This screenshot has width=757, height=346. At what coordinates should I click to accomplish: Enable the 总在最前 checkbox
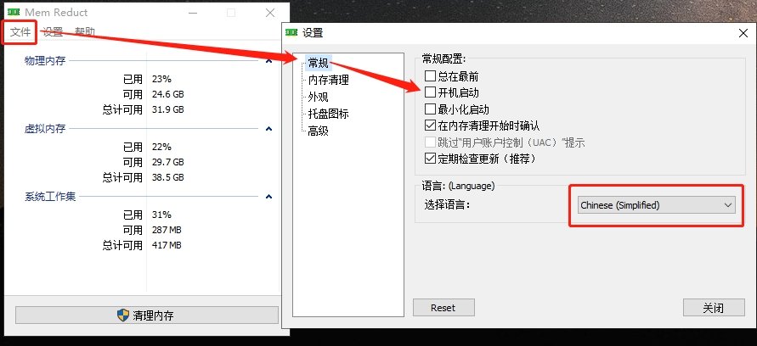[430, 75]
